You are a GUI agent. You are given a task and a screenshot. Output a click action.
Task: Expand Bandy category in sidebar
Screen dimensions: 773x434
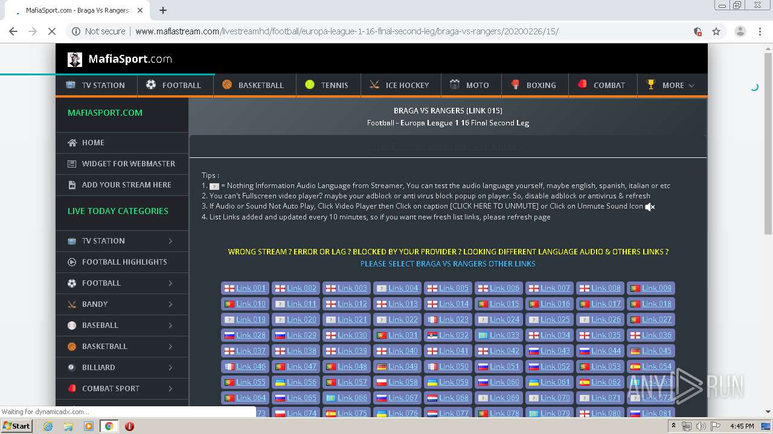[x=122, y=304]
